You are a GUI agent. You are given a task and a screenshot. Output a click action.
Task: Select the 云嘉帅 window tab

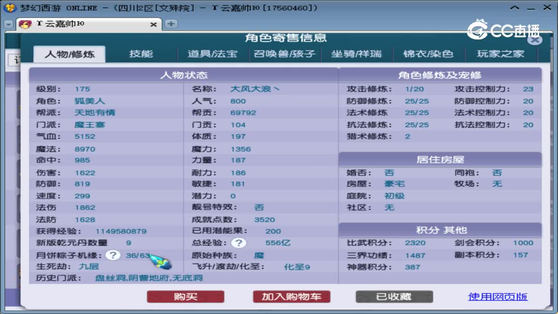pyautogui.click(x=88, y=24)
